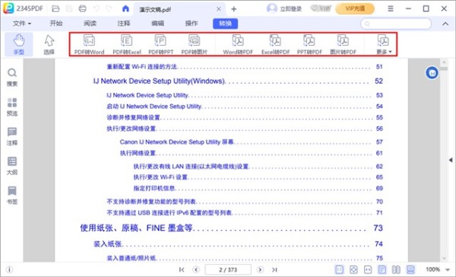Viewport: 456px width, 277px height.
Task: Collapse the ribbon with chevron arrow
Action: [x=445, y=24]
